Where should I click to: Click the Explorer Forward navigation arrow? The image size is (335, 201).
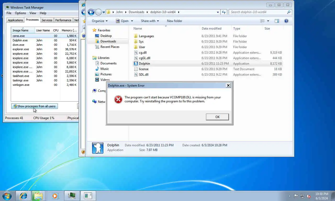[98, 12]
